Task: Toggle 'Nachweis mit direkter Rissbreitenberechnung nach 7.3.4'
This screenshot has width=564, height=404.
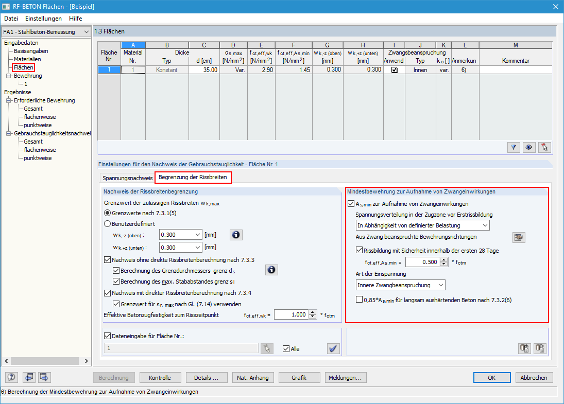Action: pos(107,293)
